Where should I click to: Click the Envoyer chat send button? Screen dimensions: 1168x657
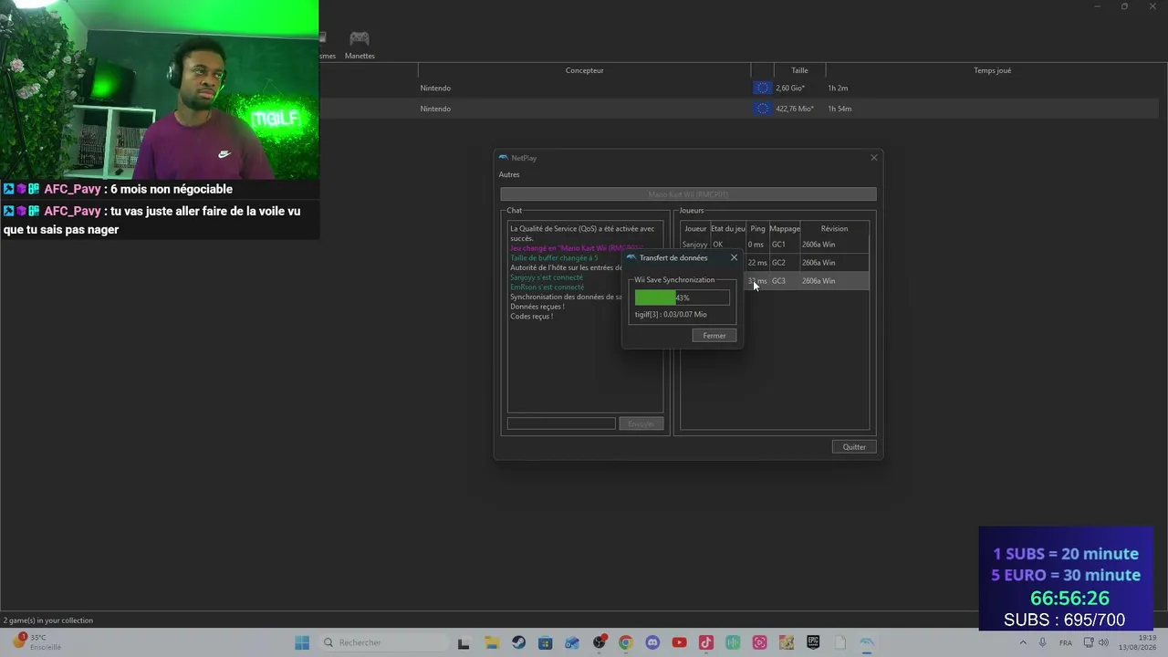641,423
